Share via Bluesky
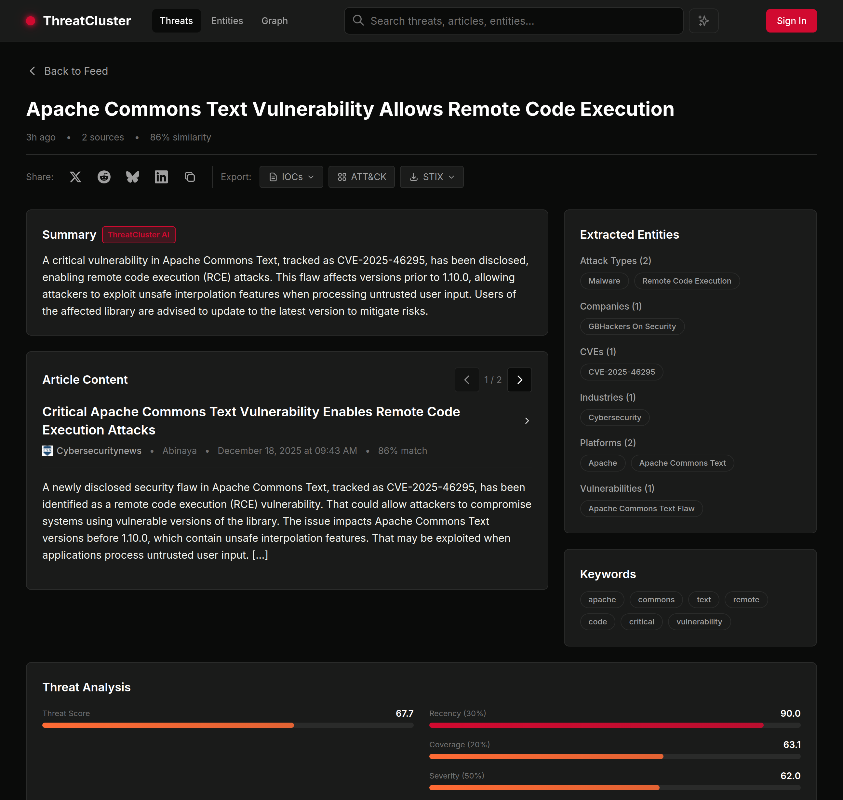Screen dimensions: 843x800 click(132, 177)
